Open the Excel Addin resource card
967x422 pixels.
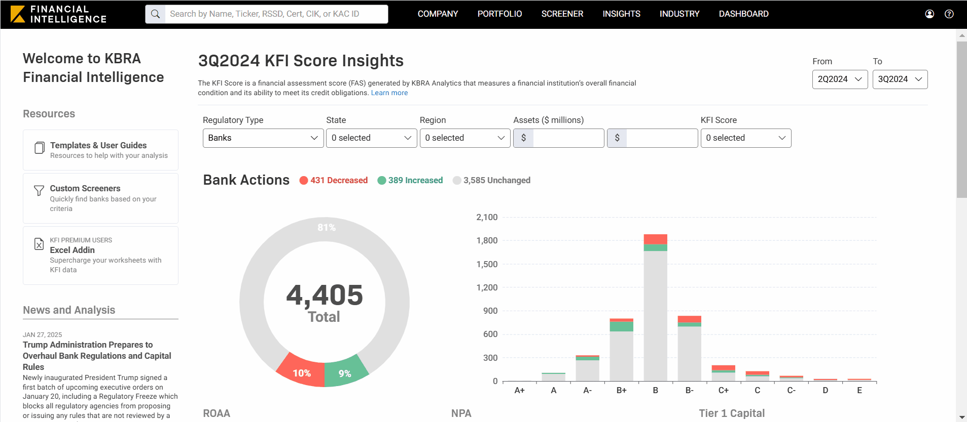[100, 256]
